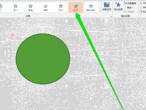The width and height of the screenshot is (146, 110).
Task: Click 添加动画 (Add Animation) star icon
Action: [x=118, y=5]
